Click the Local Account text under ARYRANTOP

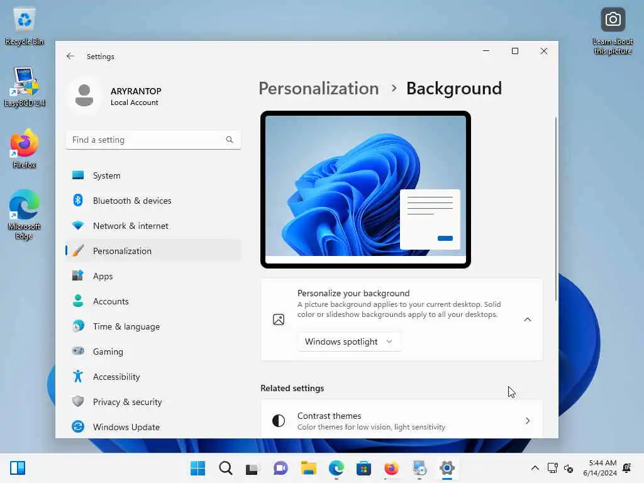coord(135,103)
